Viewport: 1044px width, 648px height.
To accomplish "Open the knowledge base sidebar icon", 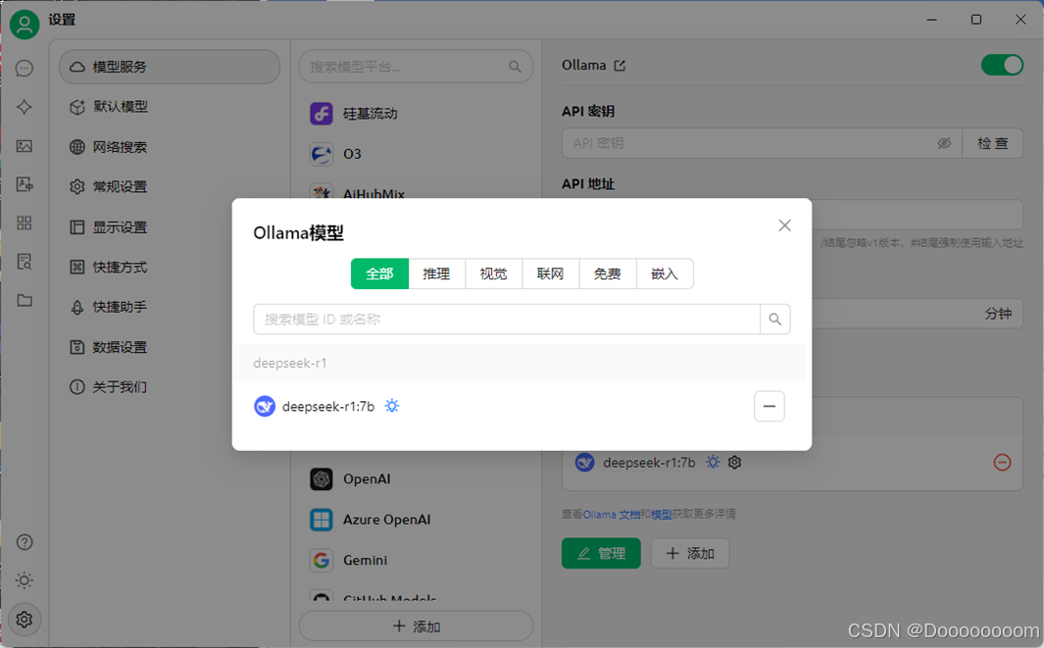I will point(24,261).
